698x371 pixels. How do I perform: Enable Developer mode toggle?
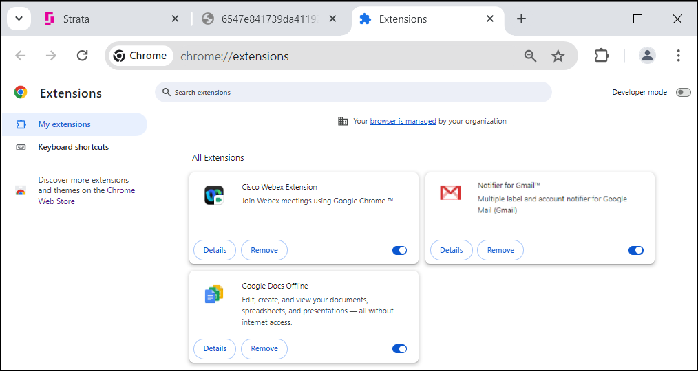[683, 93]
